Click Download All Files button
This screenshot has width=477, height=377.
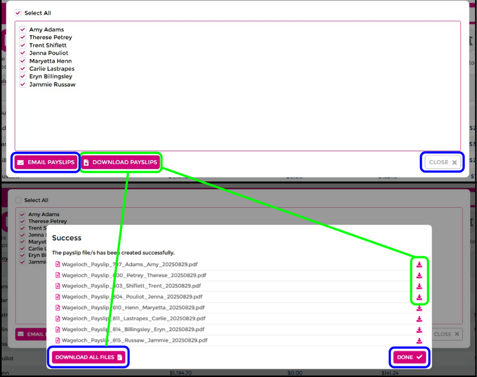(x=88, y=358)
